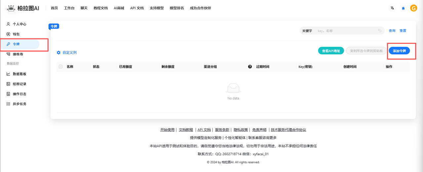Open the orange G user avatar
The height and width of the screenshot is (172, 423).
point(413,8)
